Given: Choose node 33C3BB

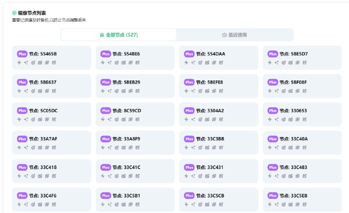Looking at the screenshot, I should [x=219, y=142].
